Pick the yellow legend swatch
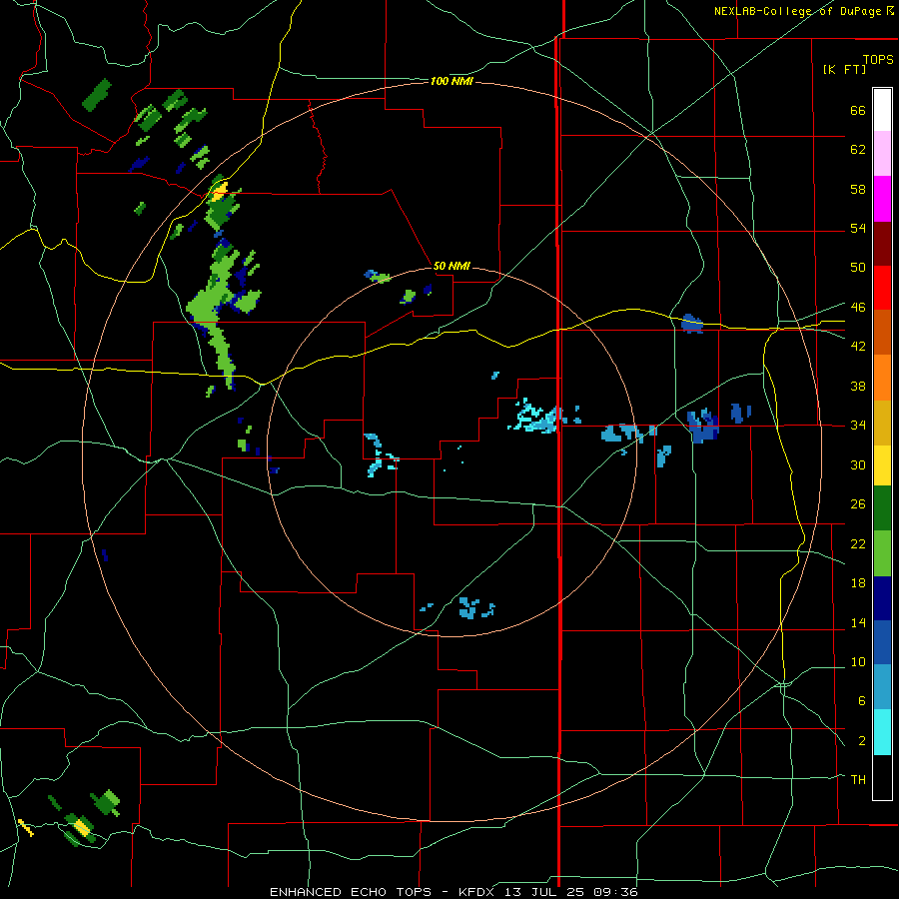Screen dimensions: 899x899 point(882,465)
